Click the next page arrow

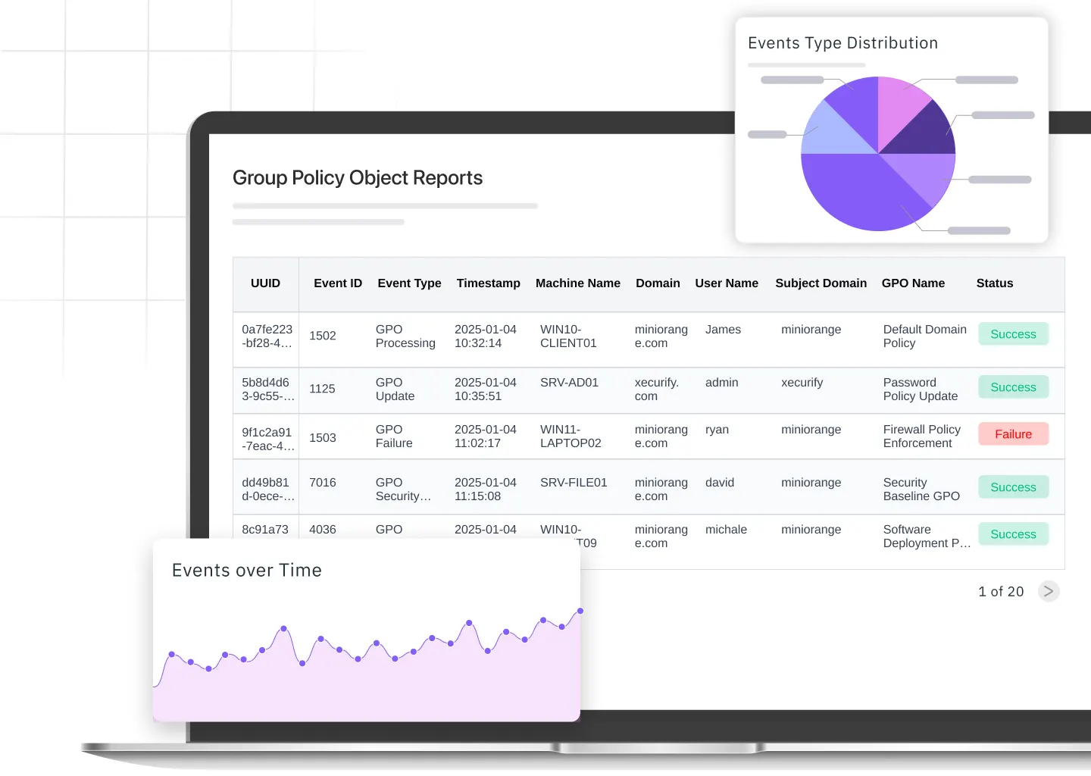pos(1049,591)
